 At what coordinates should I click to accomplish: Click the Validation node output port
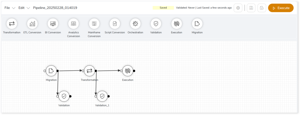click(x=70, y=96)
